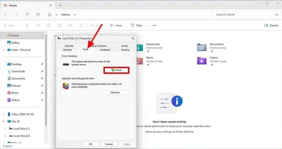Refresh the Home view
Viewport: 282px width, 149px height.
[38, 15]
